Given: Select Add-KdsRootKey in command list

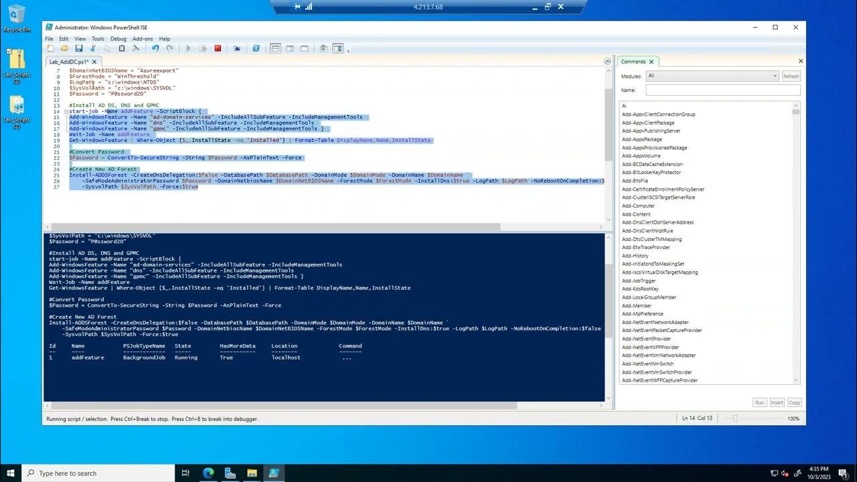Looking at the screenshot, I should pos(640,289).
